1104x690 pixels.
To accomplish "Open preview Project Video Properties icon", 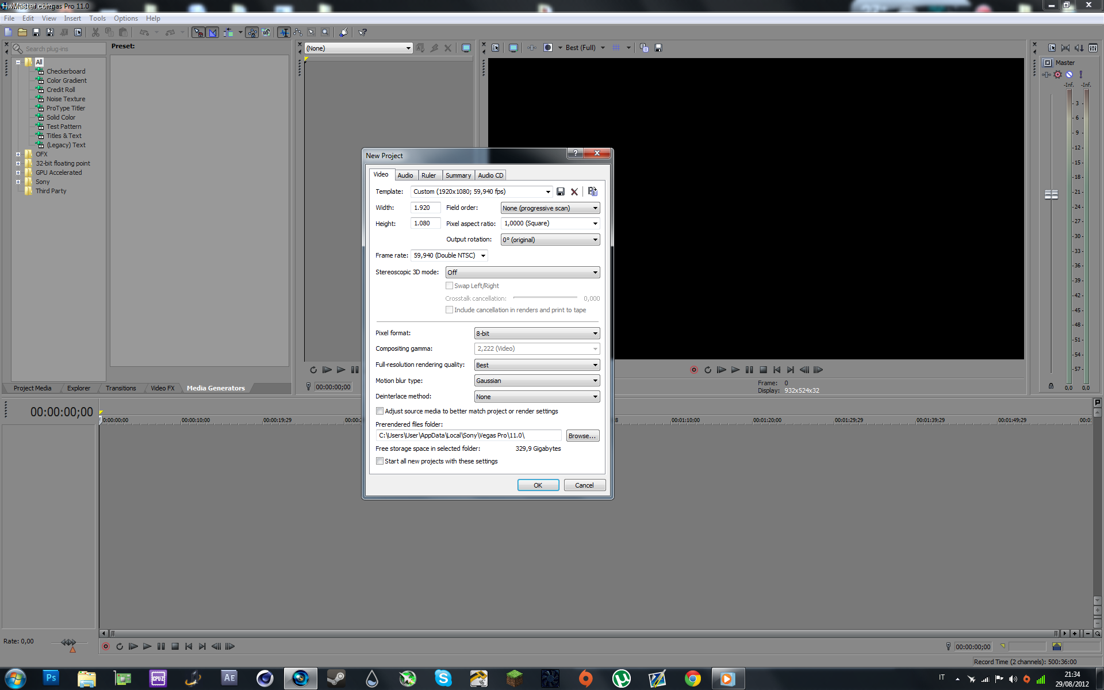I will click(496, 48).
